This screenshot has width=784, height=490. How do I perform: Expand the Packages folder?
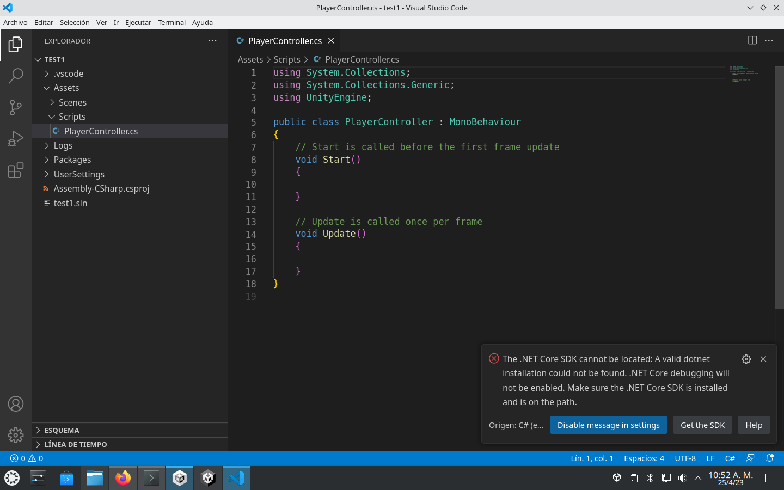(x=130, y=160)
